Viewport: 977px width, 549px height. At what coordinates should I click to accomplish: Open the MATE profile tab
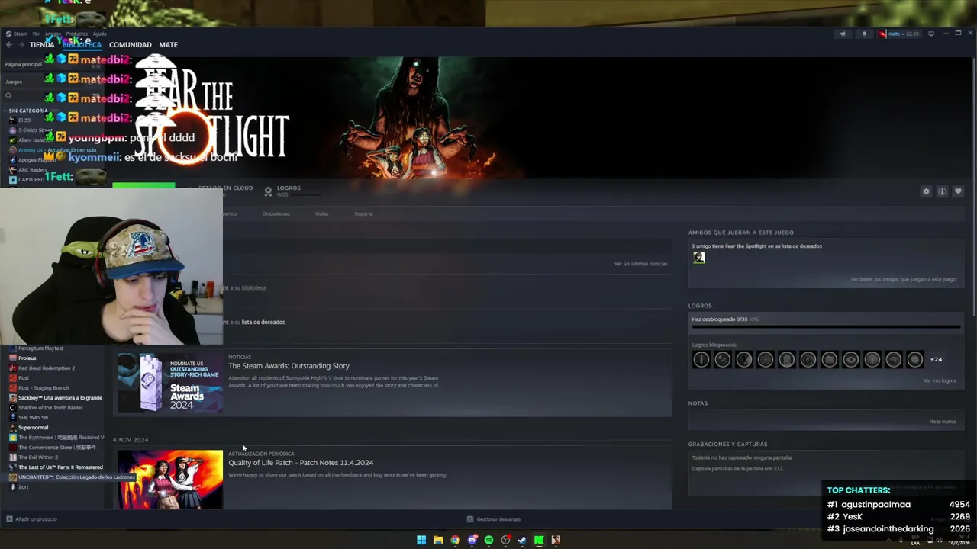coord(169,45)
